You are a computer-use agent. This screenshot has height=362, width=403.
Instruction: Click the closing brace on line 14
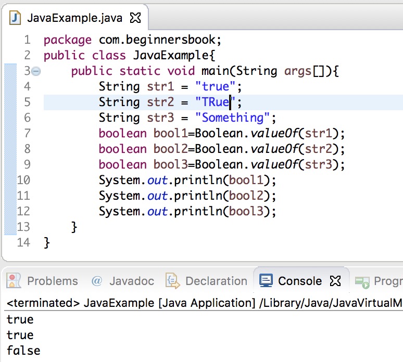[46, 243]
